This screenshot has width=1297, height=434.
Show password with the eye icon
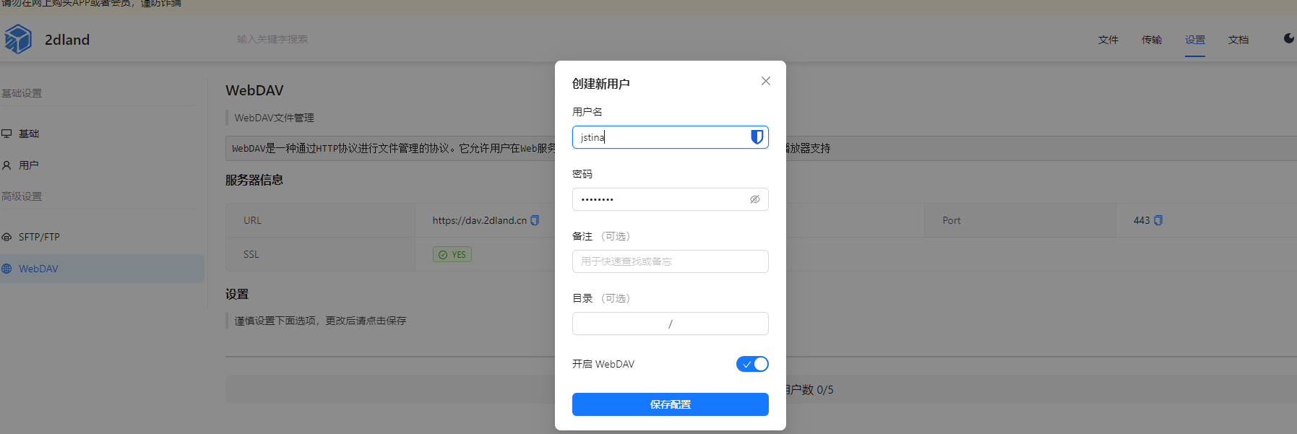tap(754, 199)
